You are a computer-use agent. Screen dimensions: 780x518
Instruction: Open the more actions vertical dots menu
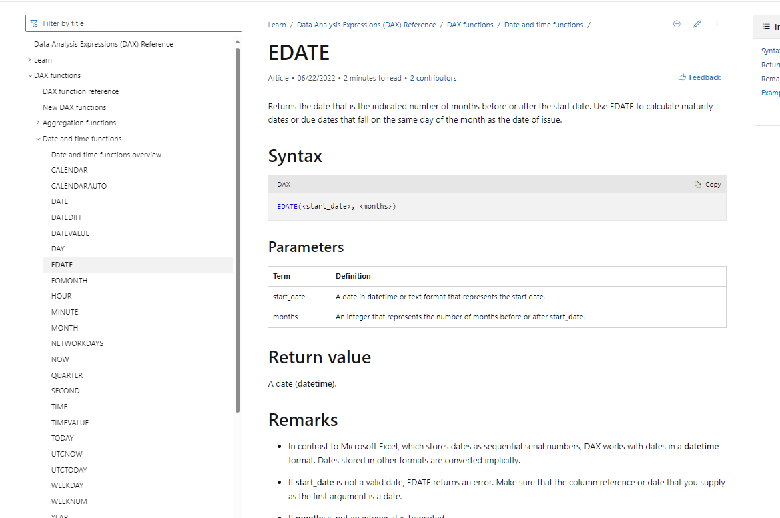[x=717, y=24]
